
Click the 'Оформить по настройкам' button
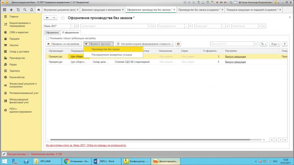(x=64, y=44)
